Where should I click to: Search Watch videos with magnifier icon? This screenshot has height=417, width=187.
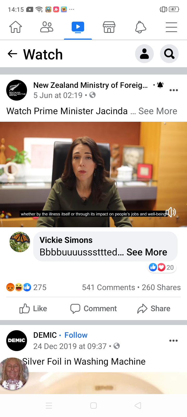pyautogui.click(x=169, y=54)
